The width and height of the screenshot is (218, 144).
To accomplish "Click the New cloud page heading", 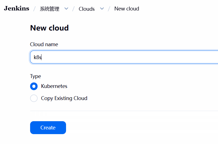I will tap(49, 28).
